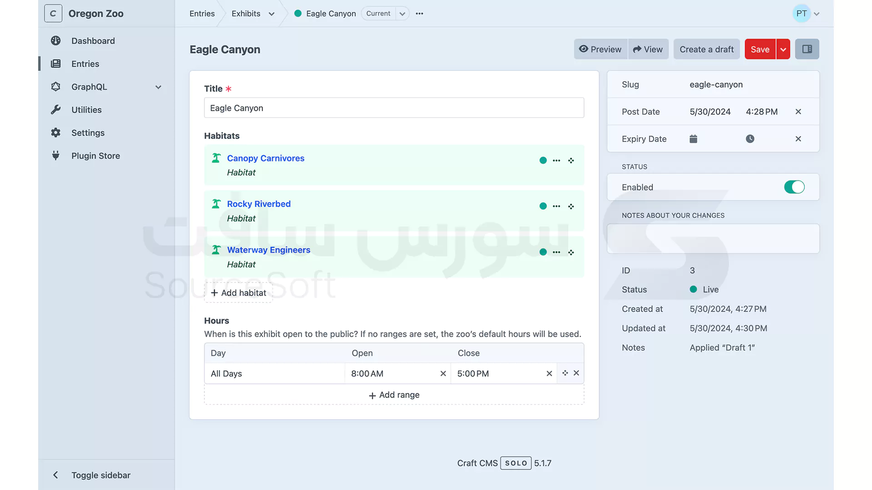Click move handle for Rocky Riverbed habitat
This screenshot has height=490, width=872.
click(571, 206)
